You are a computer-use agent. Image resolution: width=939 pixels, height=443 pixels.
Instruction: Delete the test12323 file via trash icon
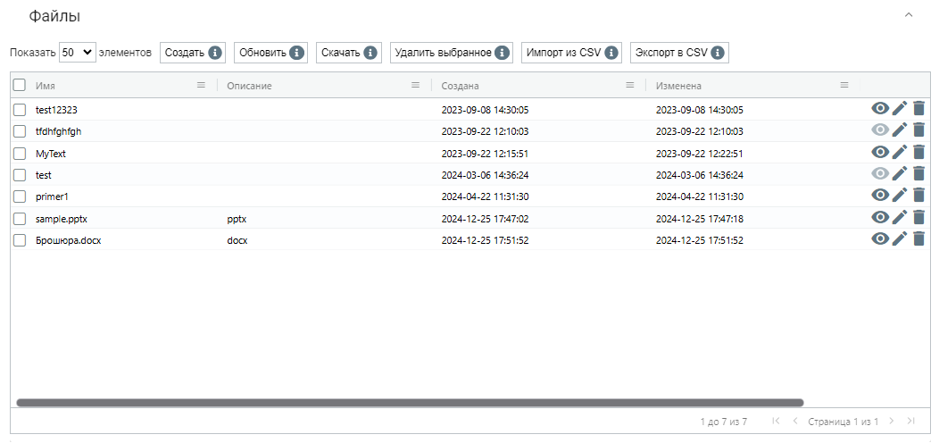pyautogui.click(x=918, y=108)
